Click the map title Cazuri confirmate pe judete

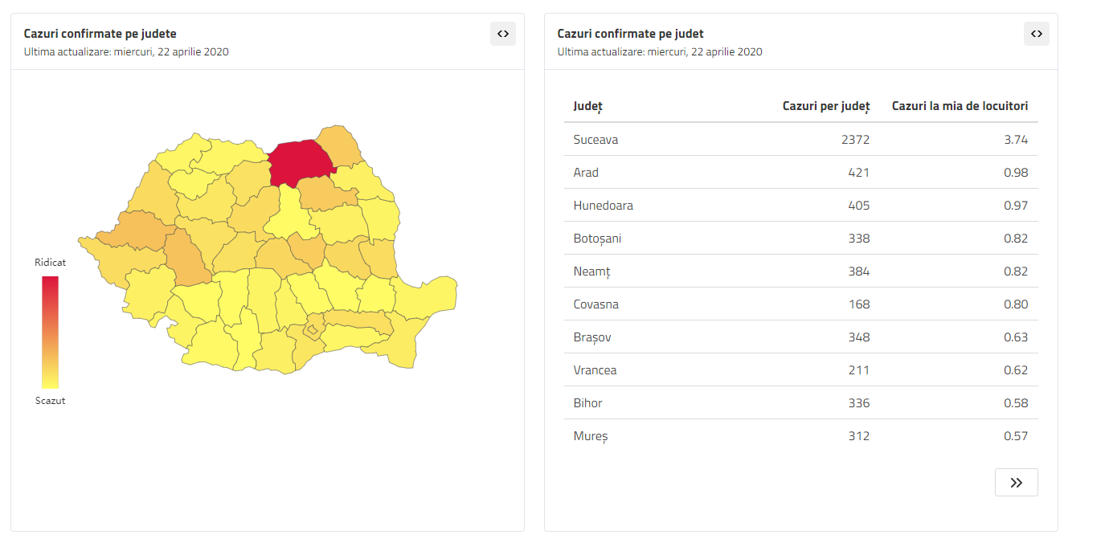[100, 34]
